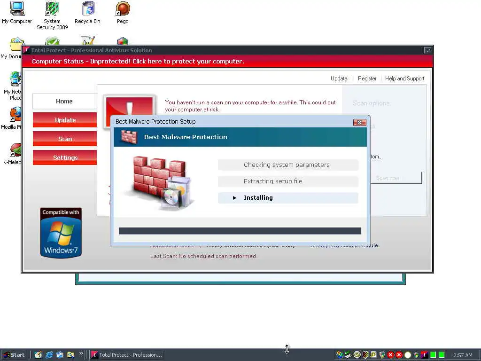Open the Settings sidebar tab
Screen dimensions: 481x361
(65, 157)
